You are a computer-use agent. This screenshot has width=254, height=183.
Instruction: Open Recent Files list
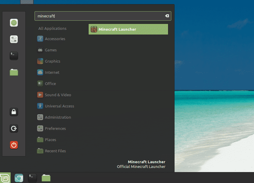[x=55, y=151]
